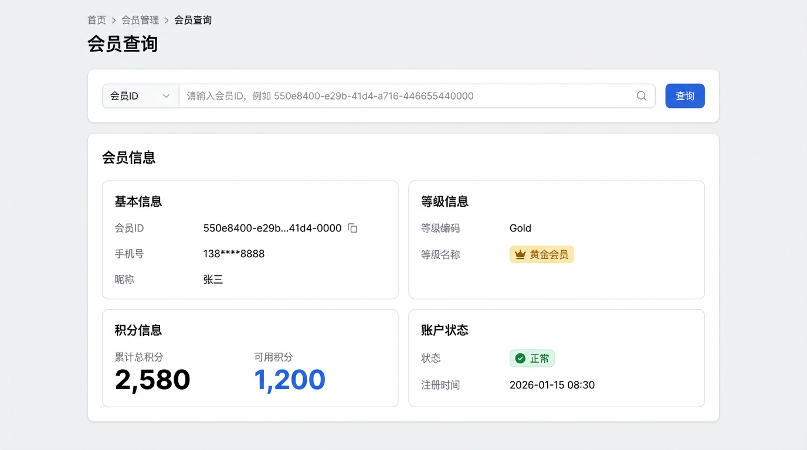Click the nickname value 张三
Image resolution: width=807 pixels, height=450 pixels.
(x=213, y=279)
